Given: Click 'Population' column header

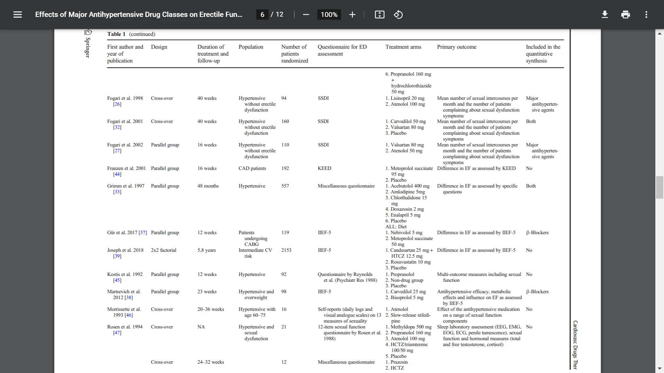Looking at the screenshot, I should coord(251,47).
